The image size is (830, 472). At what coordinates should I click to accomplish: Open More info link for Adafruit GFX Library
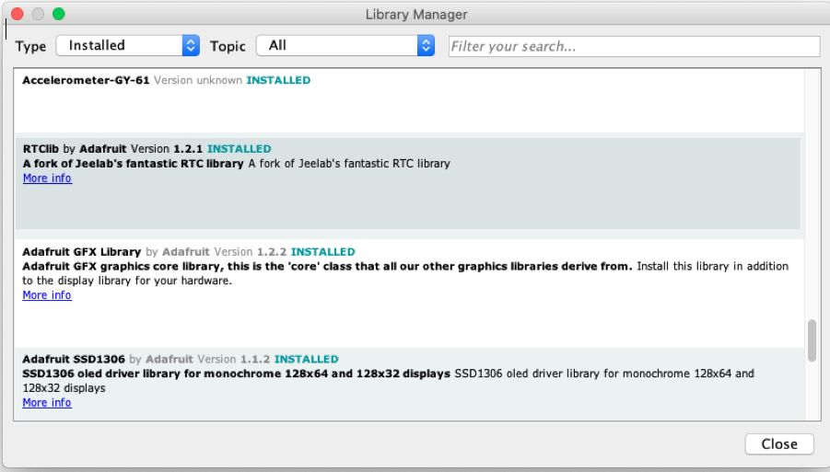click(47, 295)
